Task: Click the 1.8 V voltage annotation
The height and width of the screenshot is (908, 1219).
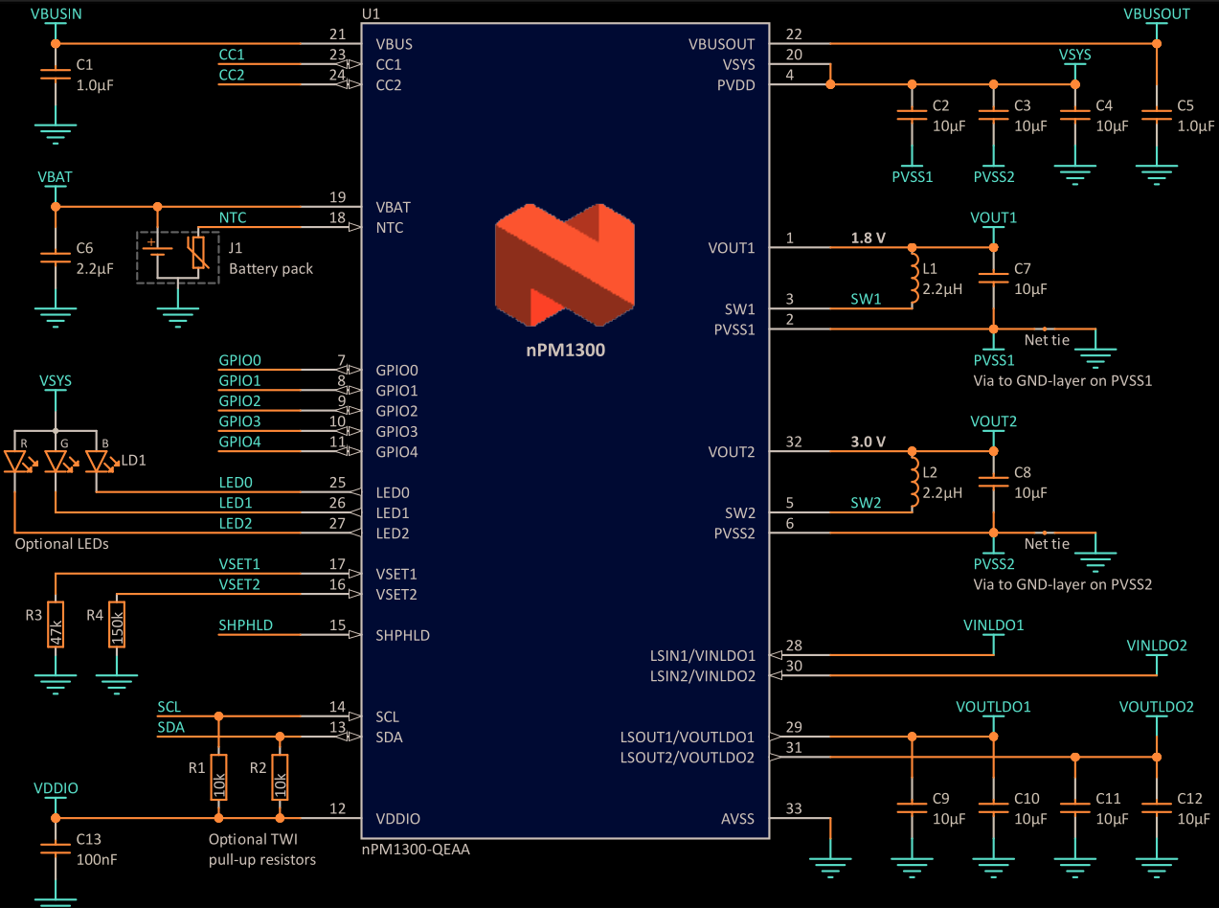Action: pos(869,238)
